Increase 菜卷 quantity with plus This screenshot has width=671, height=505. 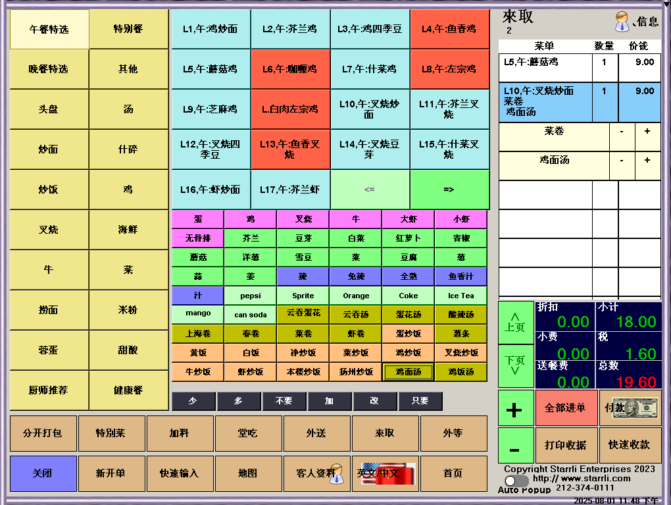[x=647, y=132]
